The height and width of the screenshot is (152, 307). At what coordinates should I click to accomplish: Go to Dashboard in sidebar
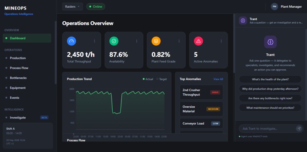27,38
